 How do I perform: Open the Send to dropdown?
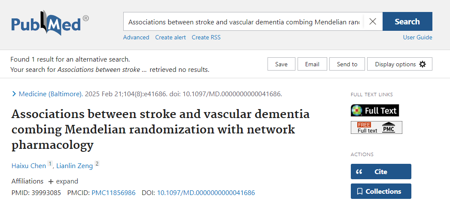[x=347, y=64]
